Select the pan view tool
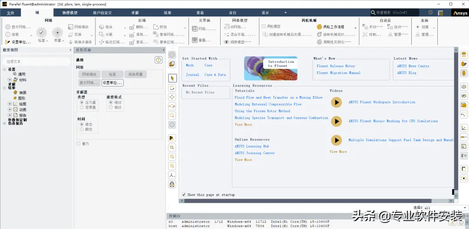Screen dimensions: 469x229 (172, 97)
